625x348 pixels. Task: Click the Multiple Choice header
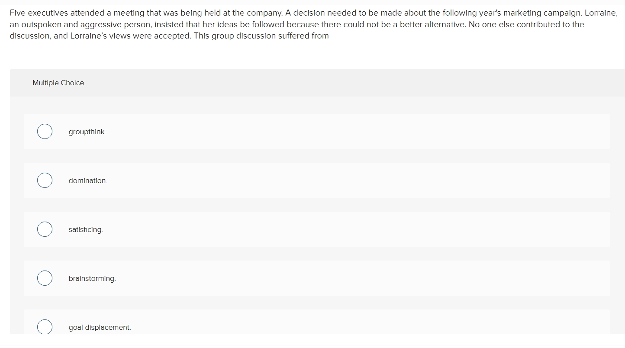click(x=58, y=83)
